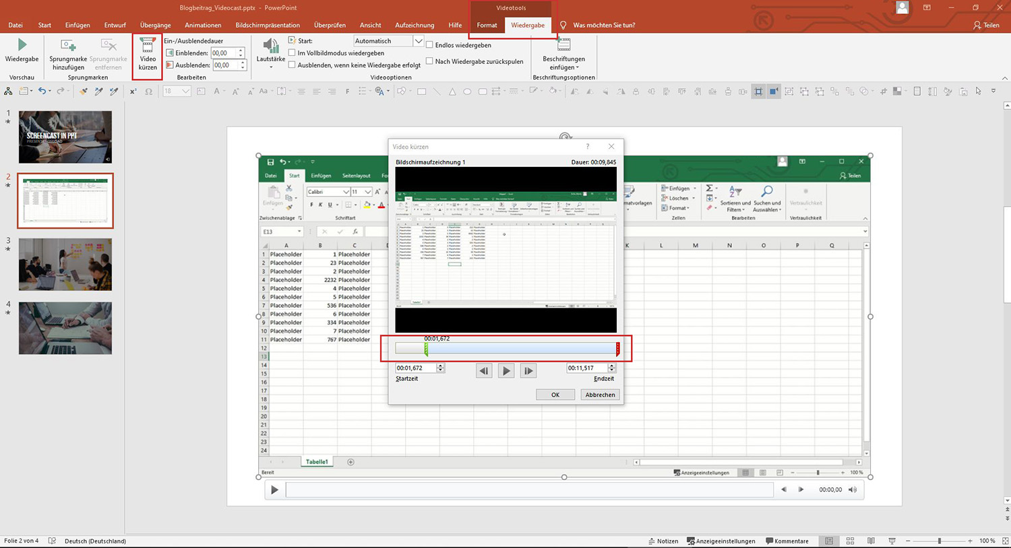Open the Übergänge ribbon tab

click(x=155, y=25)
